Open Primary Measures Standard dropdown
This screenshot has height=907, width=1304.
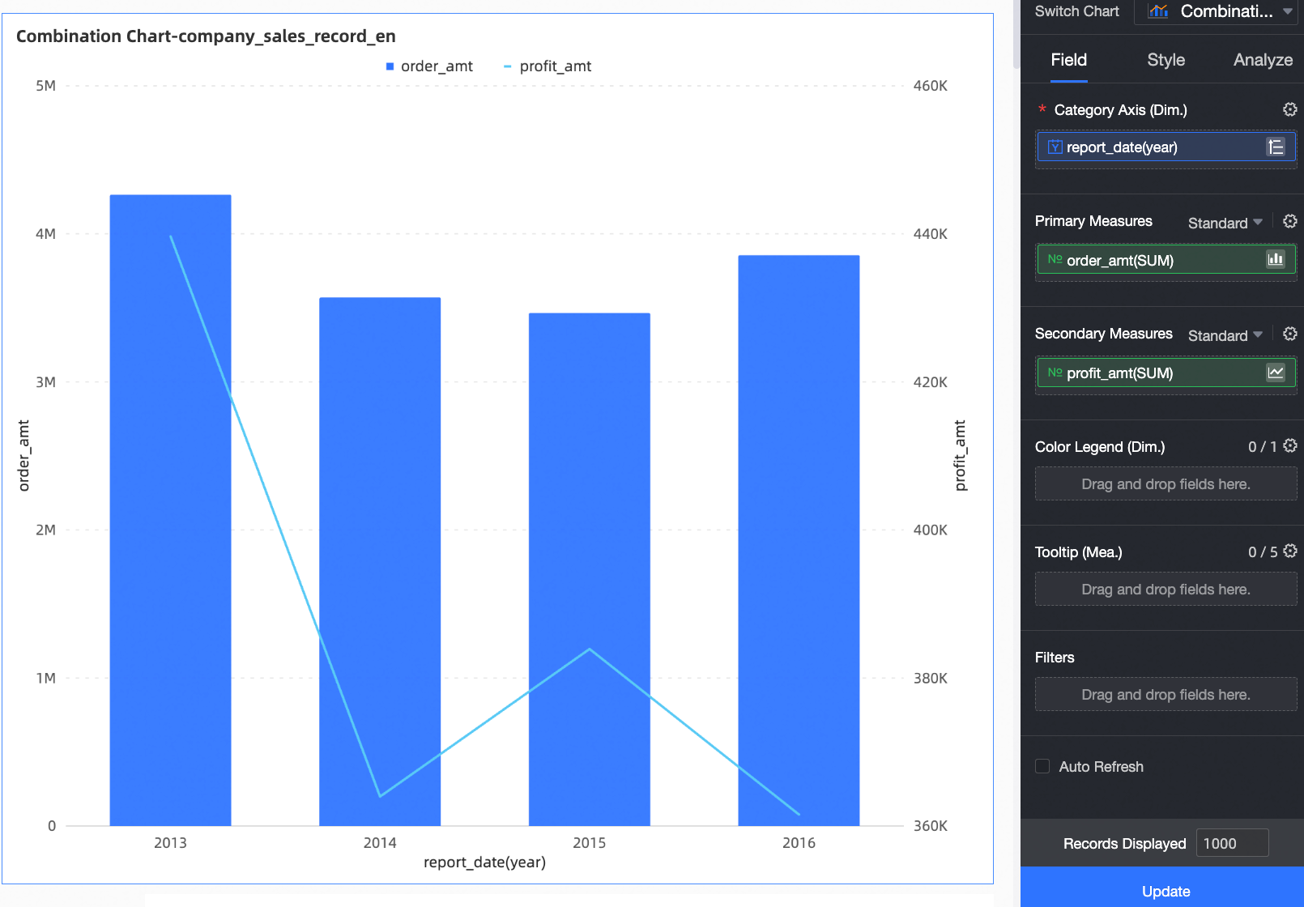1225,223
